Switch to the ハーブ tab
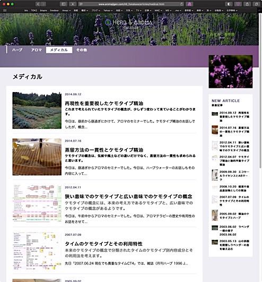262x282 pixels. (17, 50)
